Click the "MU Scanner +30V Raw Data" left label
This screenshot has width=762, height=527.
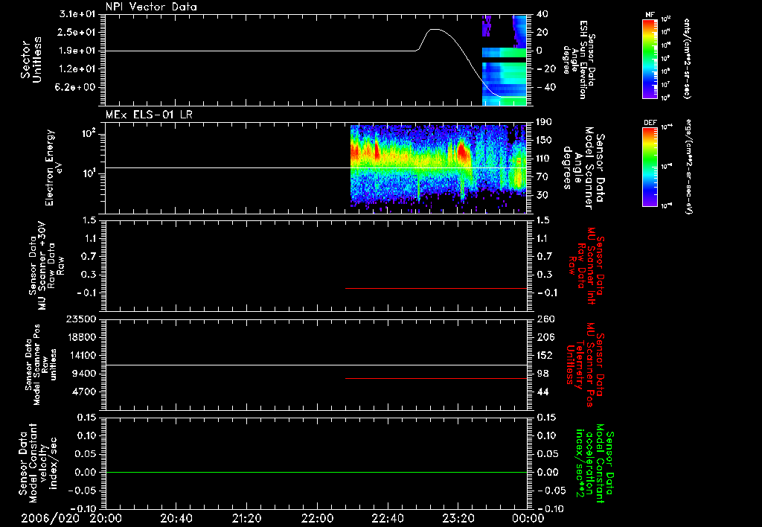tap(46, 266)
